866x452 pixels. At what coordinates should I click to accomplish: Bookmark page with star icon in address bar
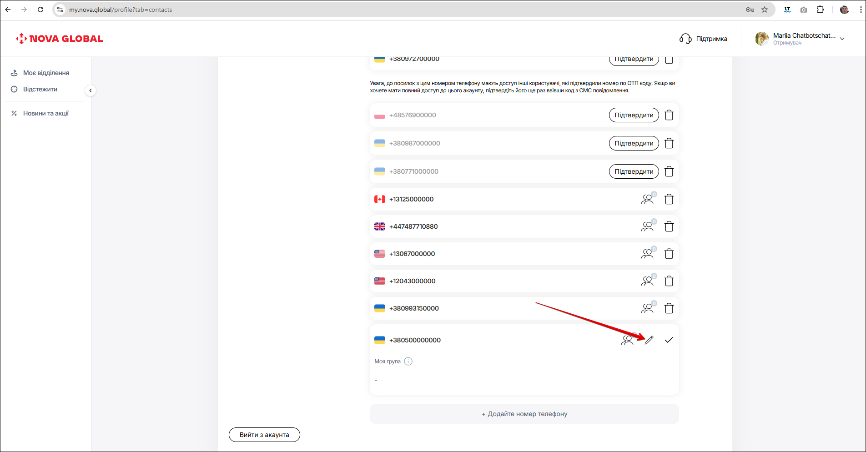[x=765, y=10]
